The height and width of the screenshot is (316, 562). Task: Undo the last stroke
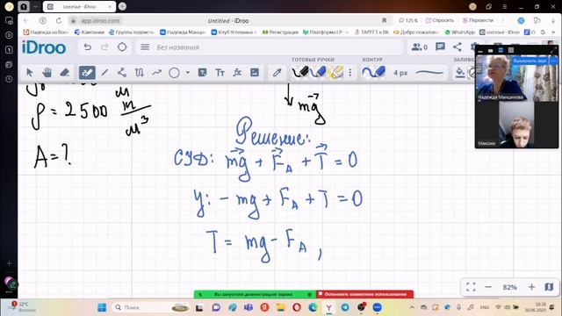tap(88, 47)
